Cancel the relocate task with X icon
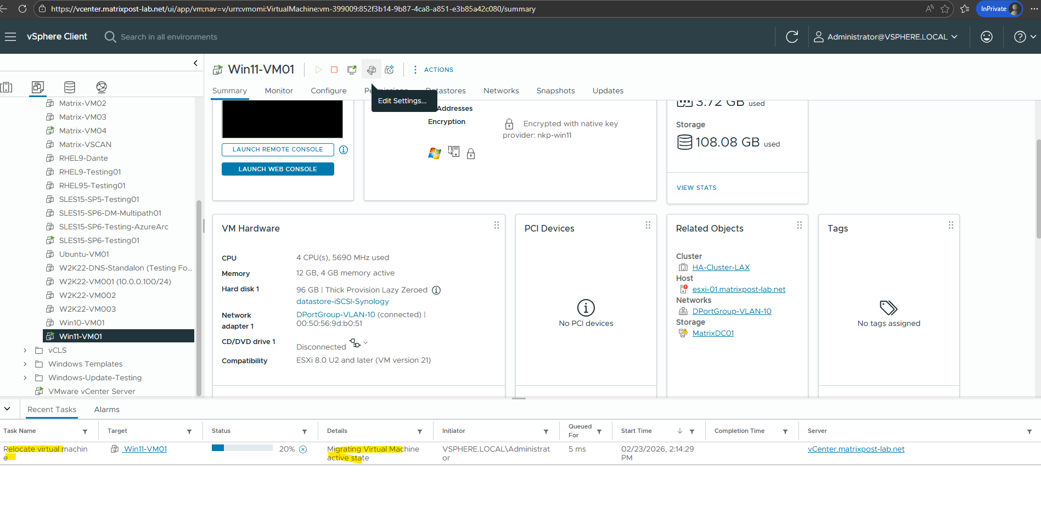 point(303,449)
